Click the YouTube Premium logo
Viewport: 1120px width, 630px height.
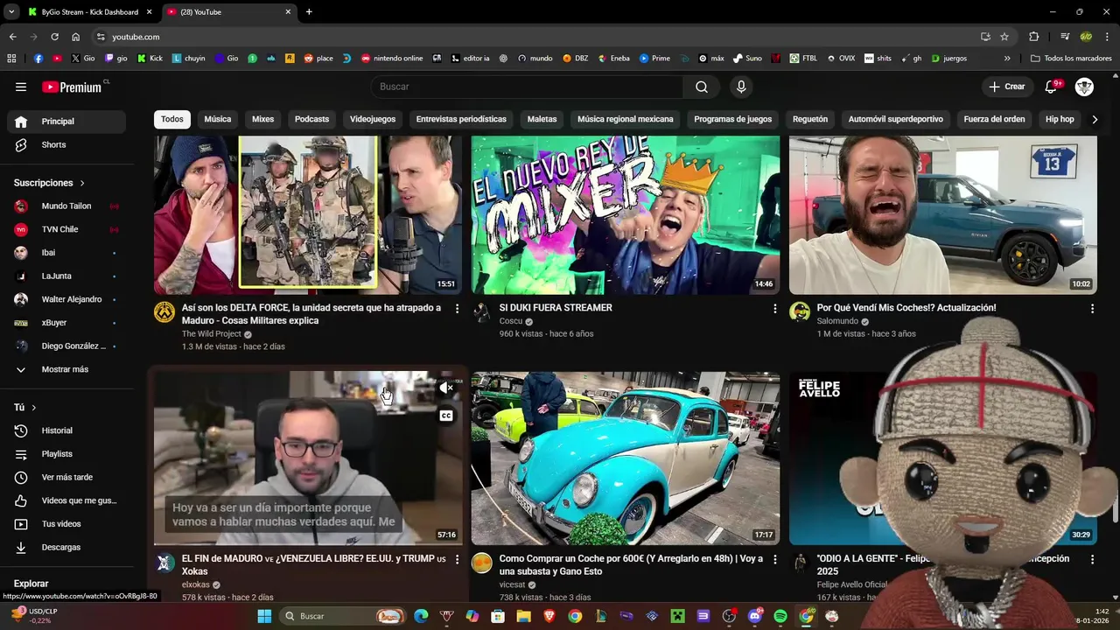(x=73, y=87)
